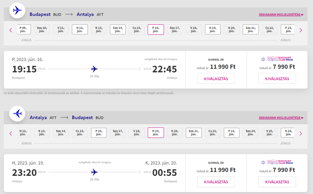This screenshot has width=313, height=194.
Task: Choose return Discount Club 7 990 Ft Kiválasztás
Action: 277,182
